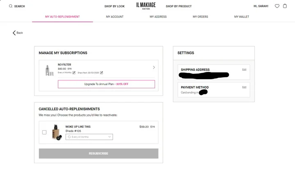The width and height of the screenshot is (295, 180).
Task: Click Upgrade To Annual Plan button
Action: coord(106,84)
